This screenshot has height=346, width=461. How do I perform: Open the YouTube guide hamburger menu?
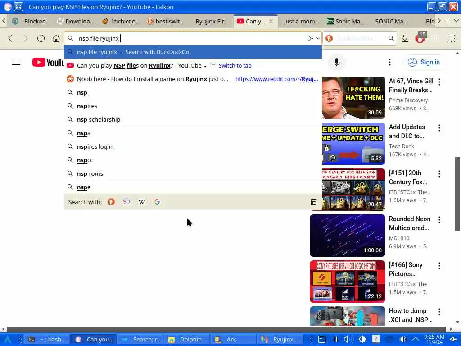pos(16,62)
